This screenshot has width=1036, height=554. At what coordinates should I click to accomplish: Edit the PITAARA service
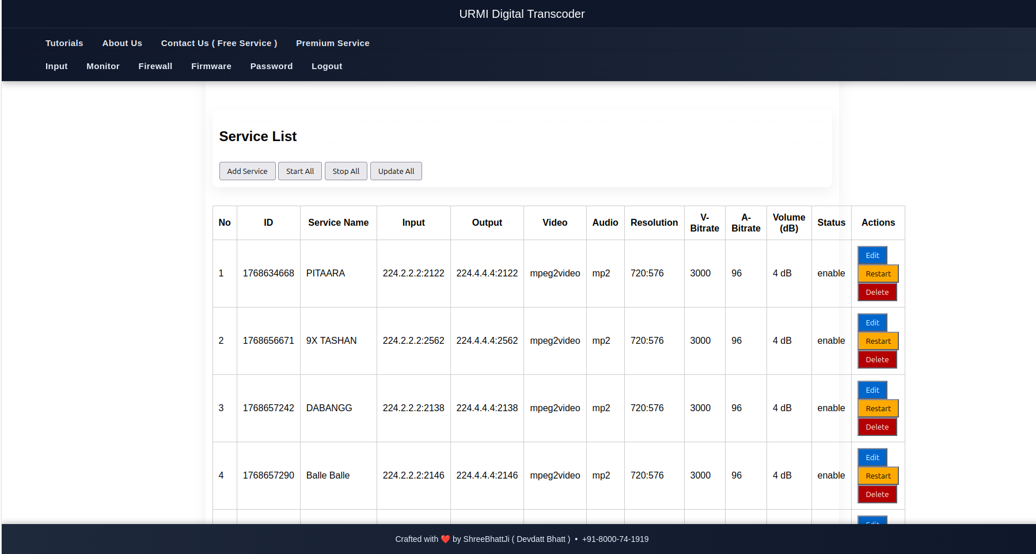click(872, 255)
